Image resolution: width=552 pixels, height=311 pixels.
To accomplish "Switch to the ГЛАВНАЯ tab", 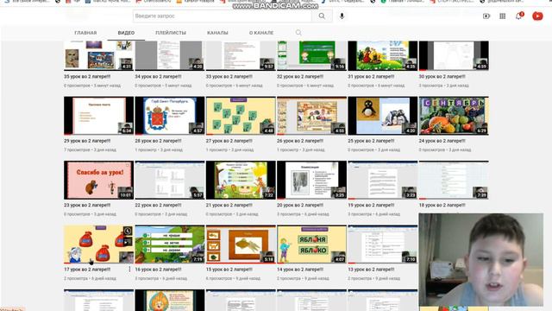I will (85, 33).
